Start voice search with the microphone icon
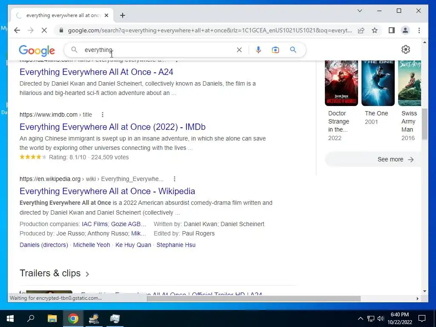This screenshot has width=436, height=327. pyautogui.click(x=258, y=50)
